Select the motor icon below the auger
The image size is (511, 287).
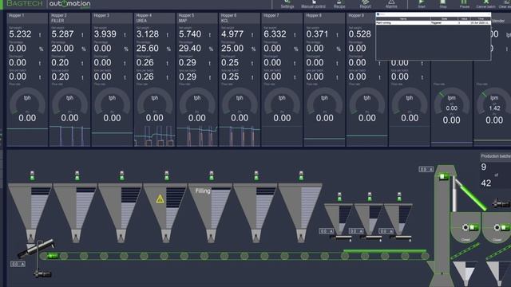[x=42, y=274]
